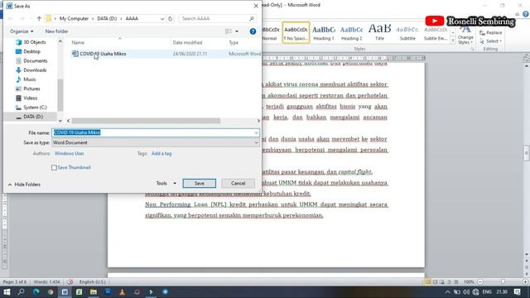Collapse with Hide Folders
This screenshot has width=530, height=298.
coord(24,185)
